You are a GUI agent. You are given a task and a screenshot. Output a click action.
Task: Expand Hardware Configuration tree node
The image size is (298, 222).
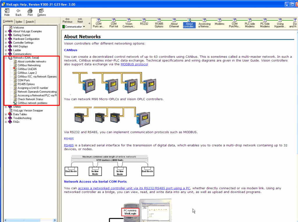(x=6, y=39)
